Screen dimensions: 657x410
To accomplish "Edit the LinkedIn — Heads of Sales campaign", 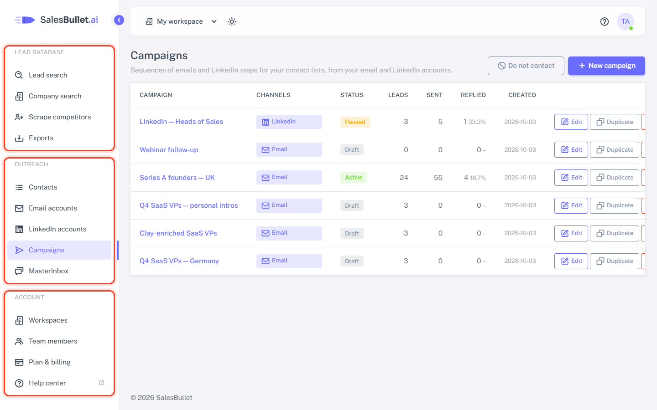I will coord(571,122).
